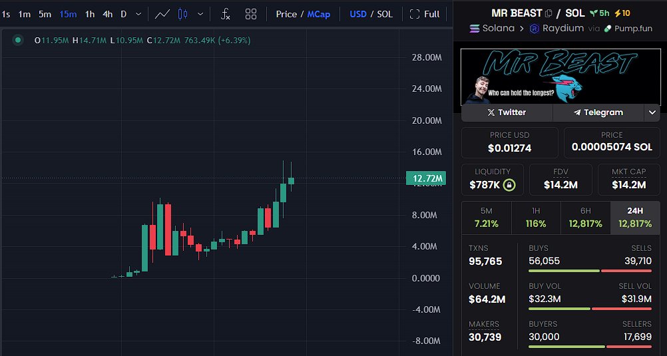Click the MAKERS 30,739 value

pos(485,337)
